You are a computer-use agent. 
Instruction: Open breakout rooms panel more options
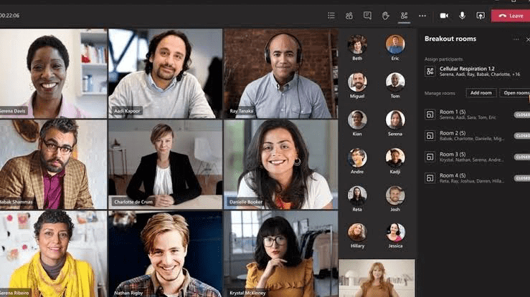(516, 39)
